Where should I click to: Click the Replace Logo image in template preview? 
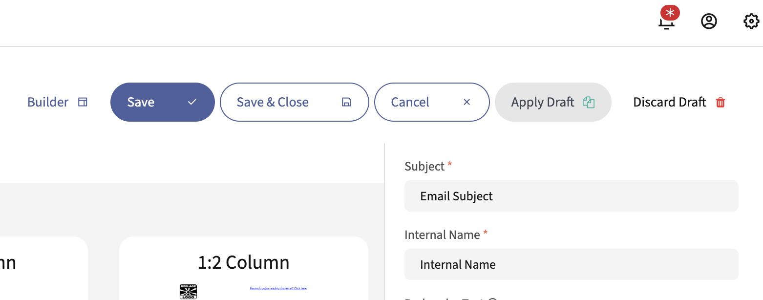point(188,291)
